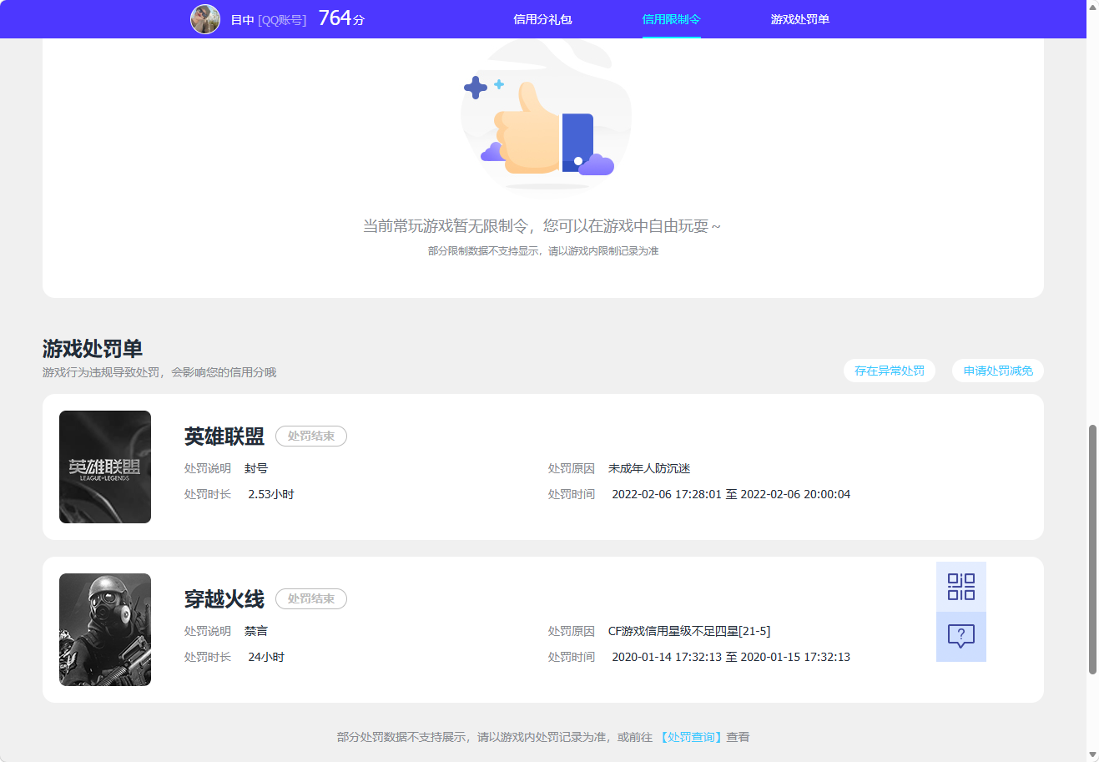Click the scrollbar up arrow
The image size is (1099, 762).
point(1092,7)
